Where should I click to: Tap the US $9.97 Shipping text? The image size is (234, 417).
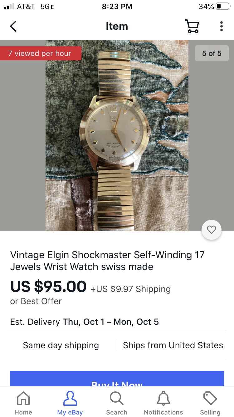pos(131,289)
